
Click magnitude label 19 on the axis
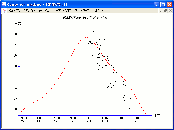pyautogui.click(x=15, y=99)
